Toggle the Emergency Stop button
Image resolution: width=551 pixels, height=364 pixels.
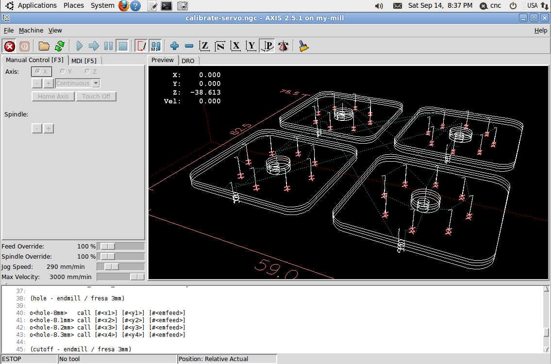click(x=10, y=46)
